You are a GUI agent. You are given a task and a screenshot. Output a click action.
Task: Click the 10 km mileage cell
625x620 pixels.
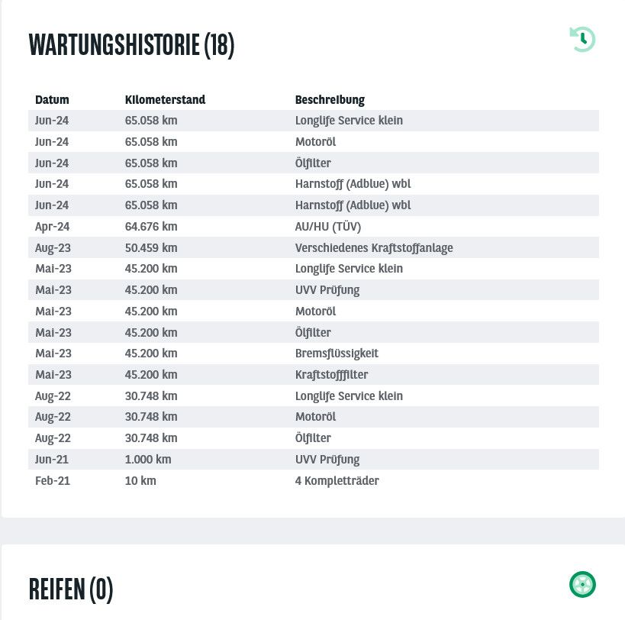[140, 480]
